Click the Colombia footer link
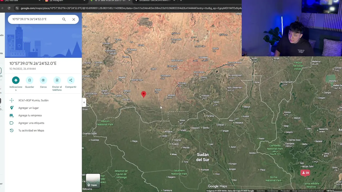The height and width of the screenshot is (192, 342). (x=261, y=191)
